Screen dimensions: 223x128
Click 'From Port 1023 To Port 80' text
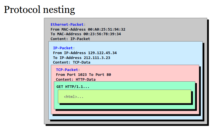click(x=83, y=74)
